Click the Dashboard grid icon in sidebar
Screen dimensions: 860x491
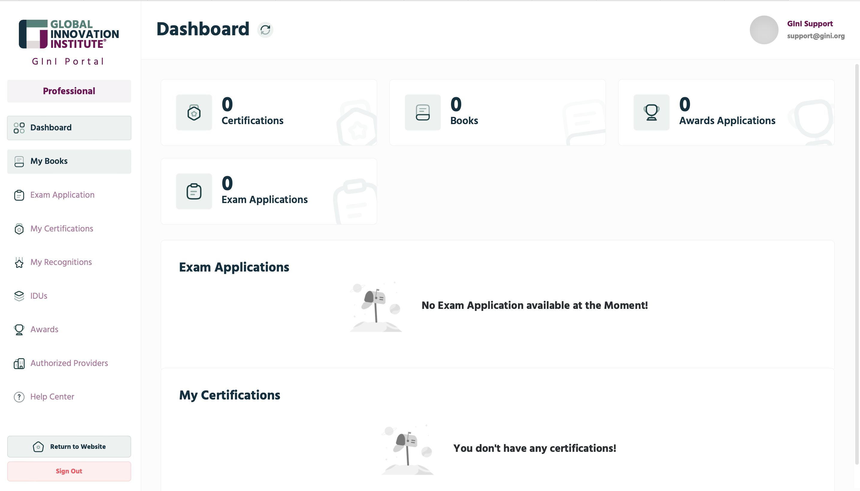pos(19,128)
